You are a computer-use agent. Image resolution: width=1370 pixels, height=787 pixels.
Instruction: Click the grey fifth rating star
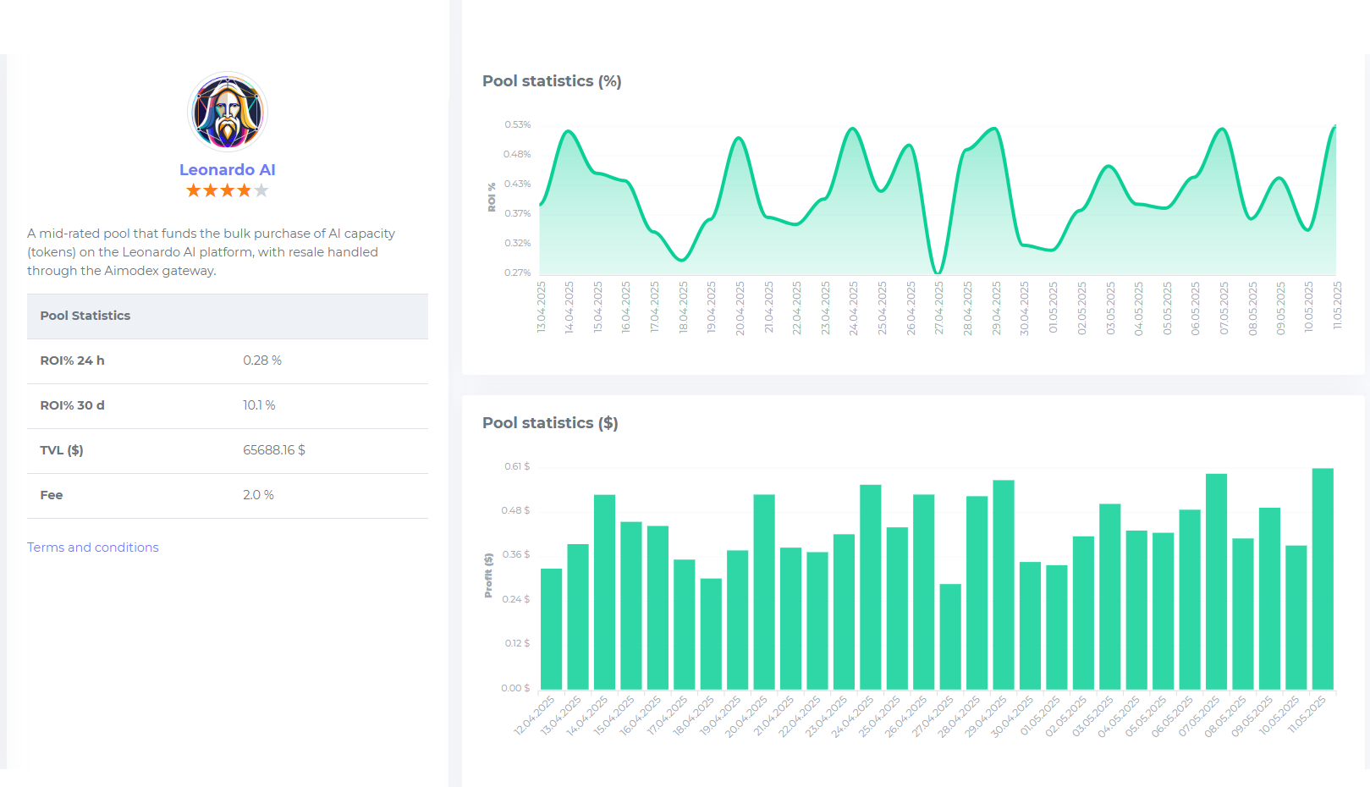[x=261, y=190]
